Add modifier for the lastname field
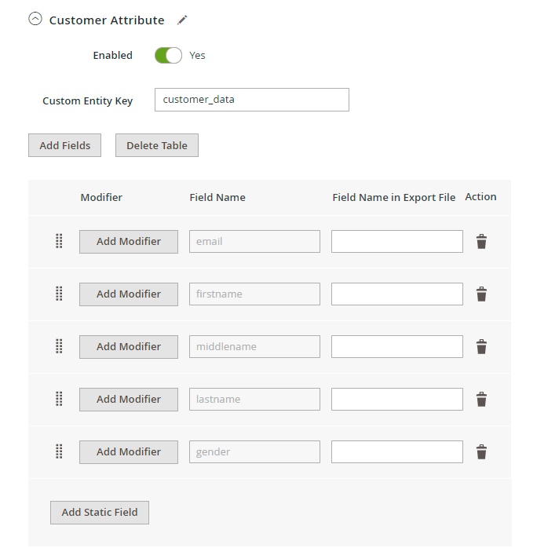Image resolution: width=537 pixels, height=559 pixels. [x=129, y=399]
